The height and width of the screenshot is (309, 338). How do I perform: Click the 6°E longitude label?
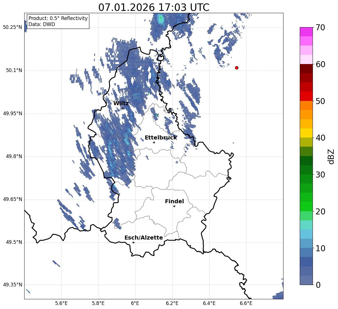coord(135,303)
